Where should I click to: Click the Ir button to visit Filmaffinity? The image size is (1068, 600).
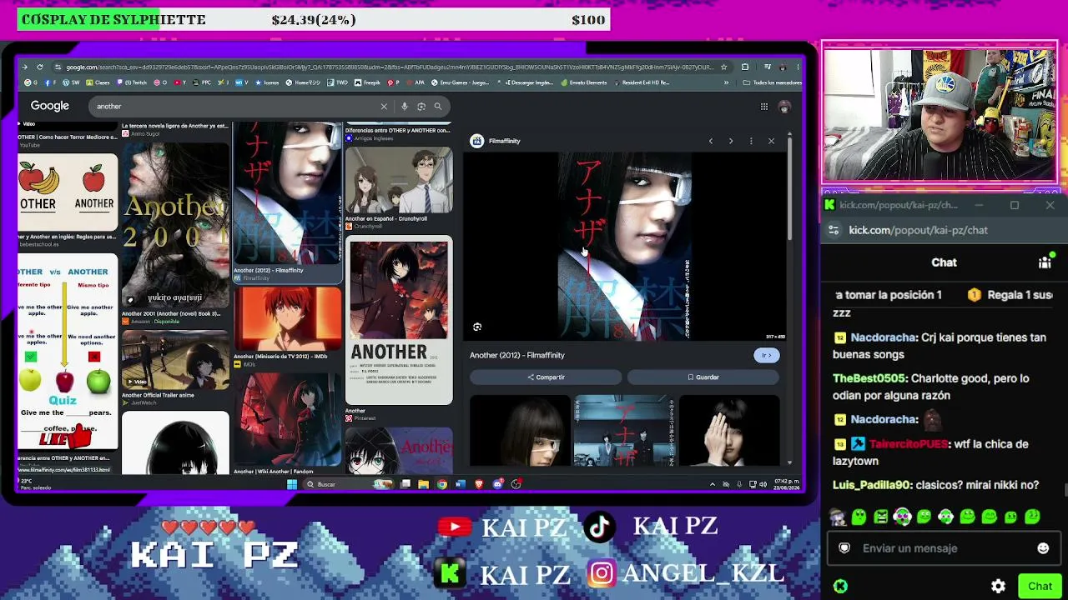pyautogui.click(x=766, y=355)
